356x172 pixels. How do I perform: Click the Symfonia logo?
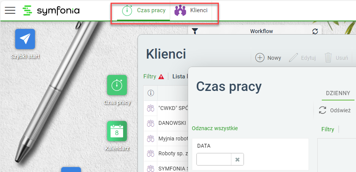(x=51, y=11)
